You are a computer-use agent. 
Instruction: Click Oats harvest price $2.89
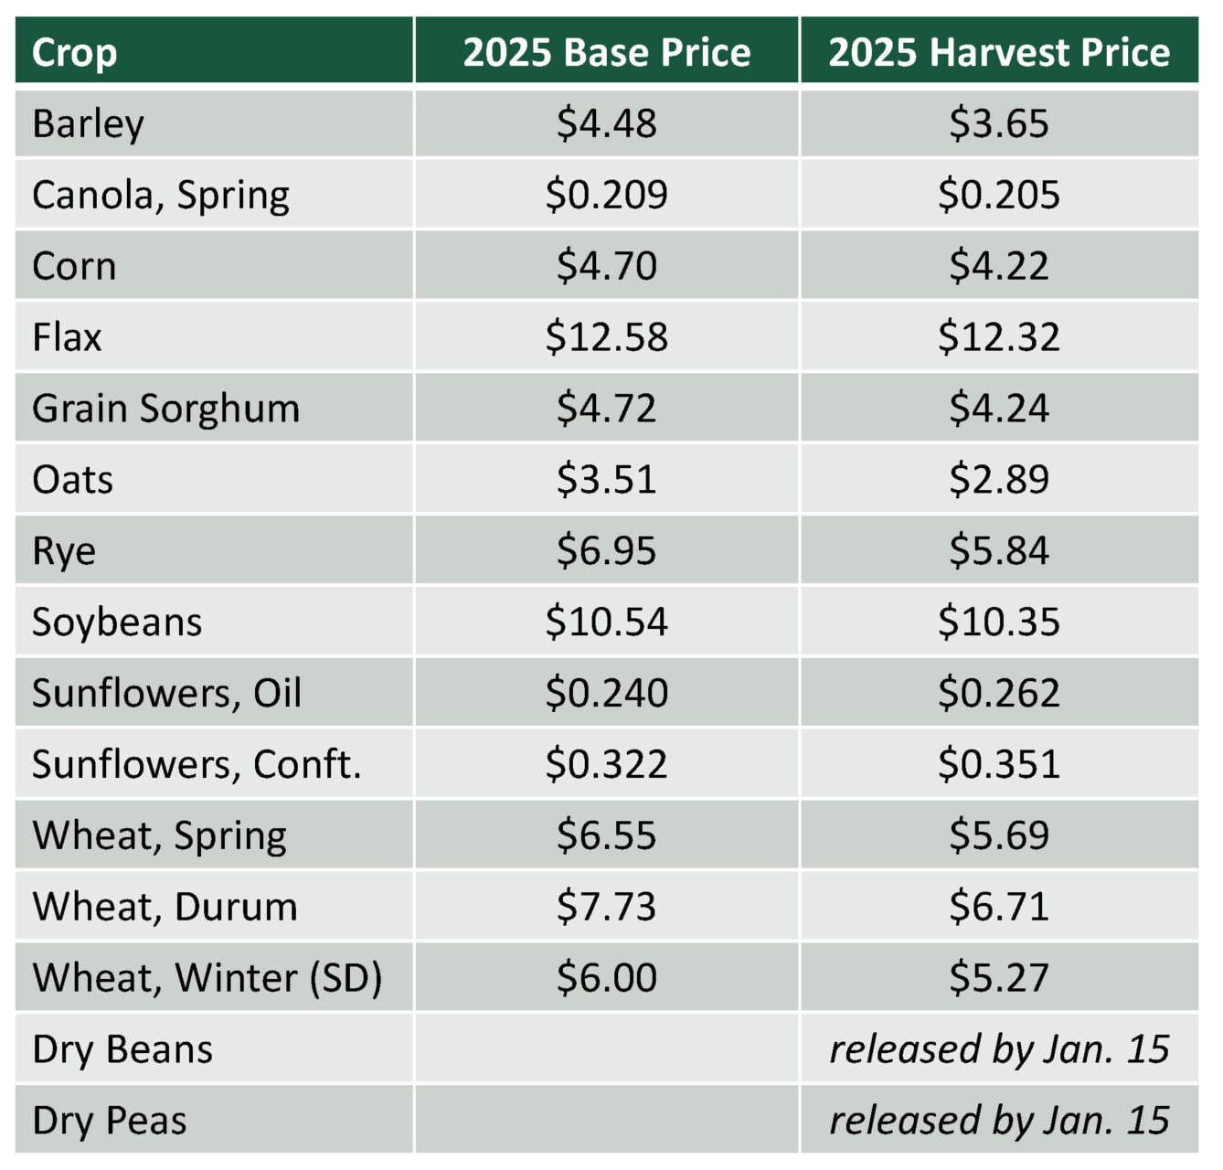tap(998, 480)
